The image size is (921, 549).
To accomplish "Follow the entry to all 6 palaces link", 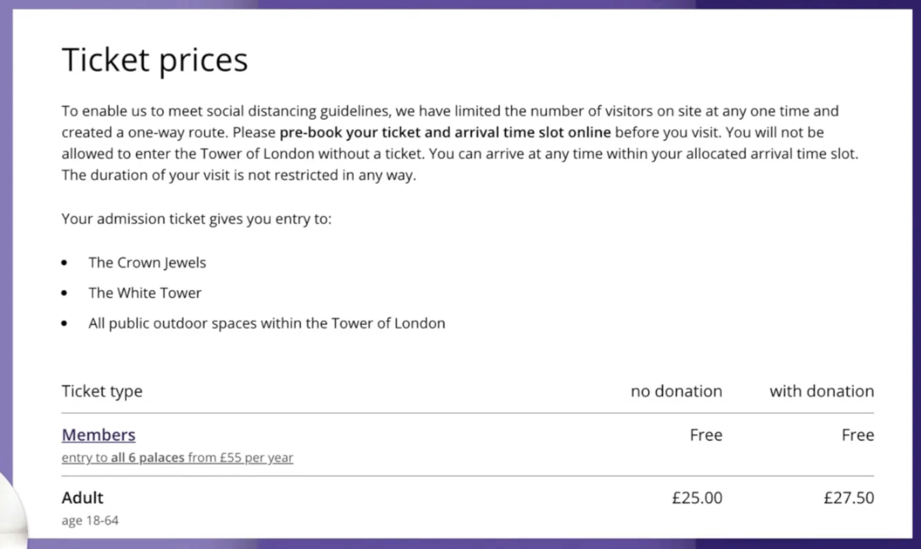I will tap(177, 457).
